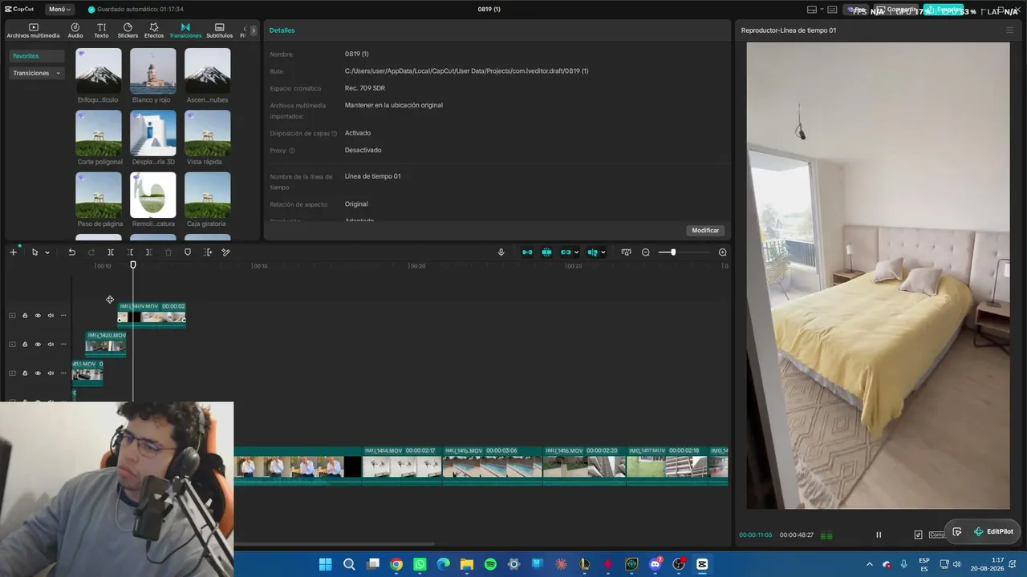
Task: Hide the top video track
Action: pos(38,316)
